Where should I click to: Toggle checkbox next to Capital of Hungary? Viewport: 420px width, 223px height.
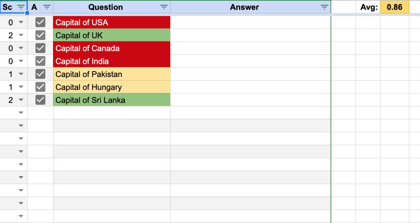[41, 87]
